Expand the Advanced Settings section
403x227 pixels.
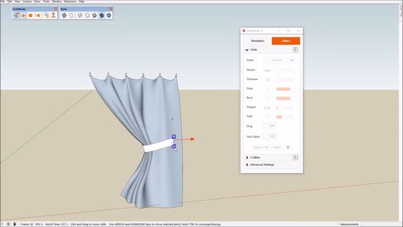tap(247, 165)
